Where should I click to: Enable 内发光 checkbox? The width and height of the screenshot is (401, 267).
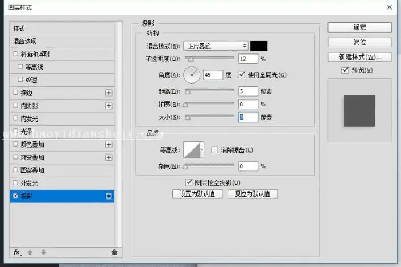pos(15,118)
